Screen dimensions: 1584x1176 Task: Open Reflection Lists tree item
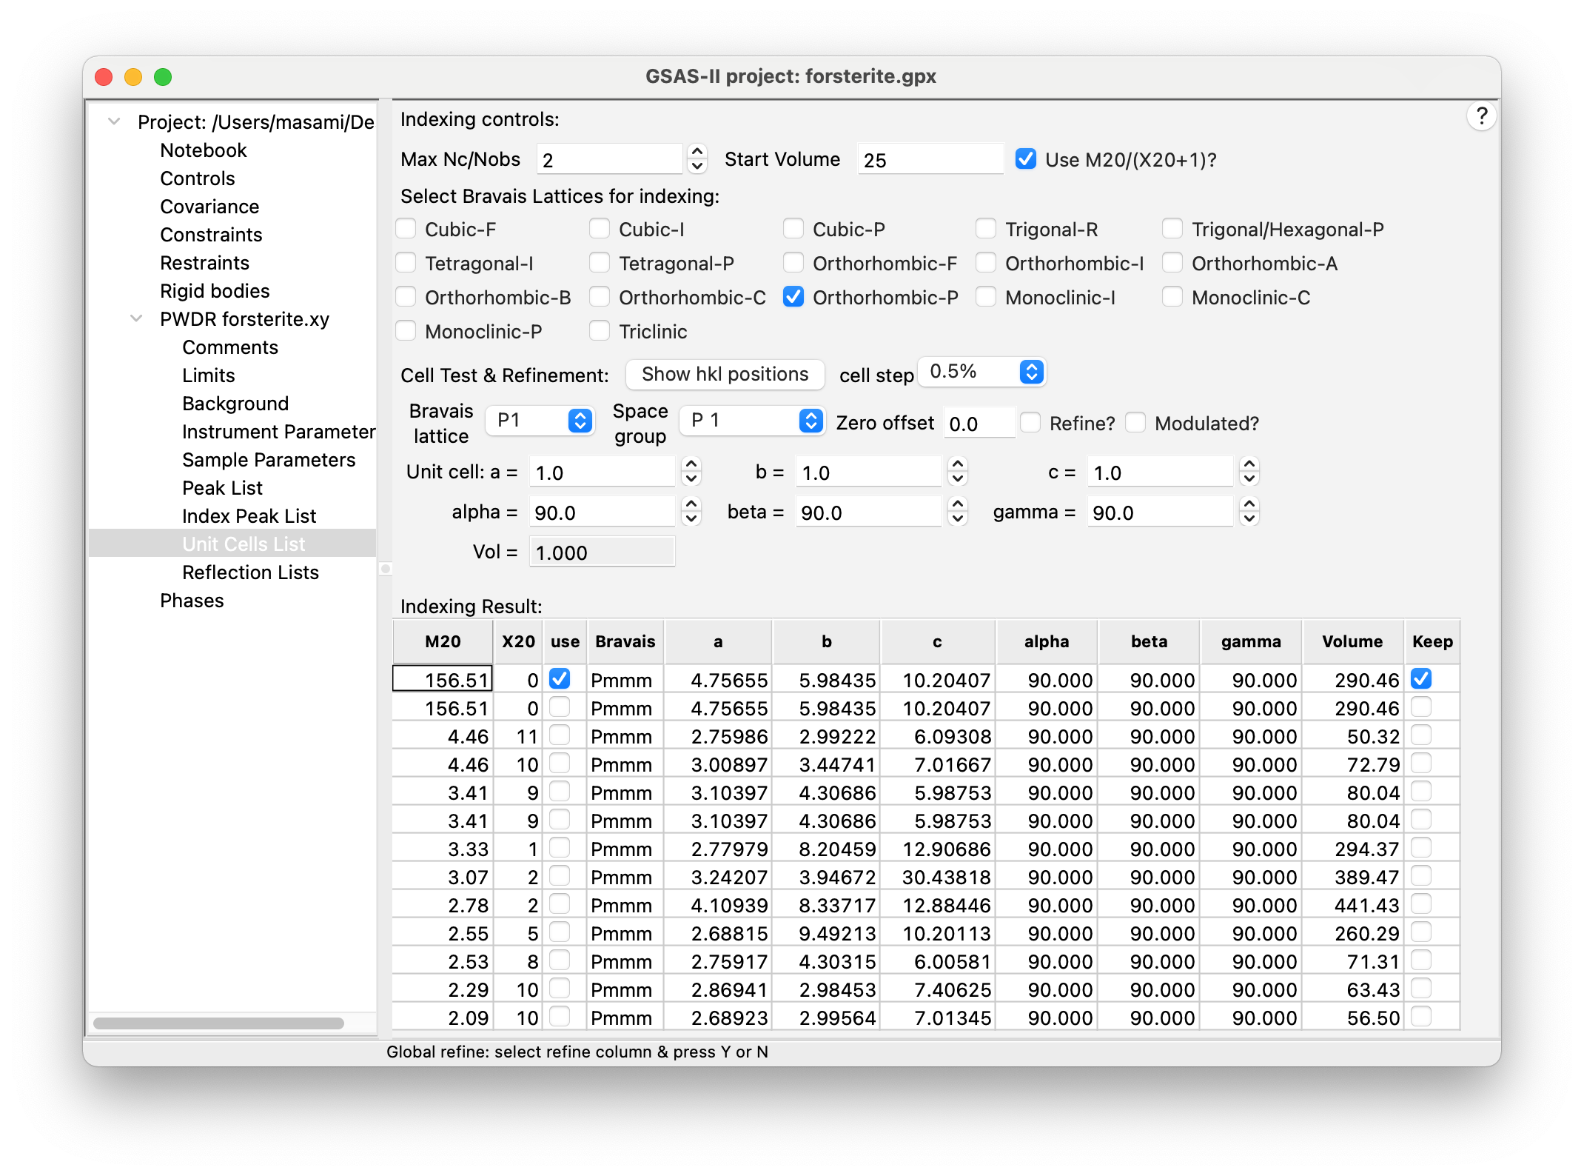[x=250, y=572]
